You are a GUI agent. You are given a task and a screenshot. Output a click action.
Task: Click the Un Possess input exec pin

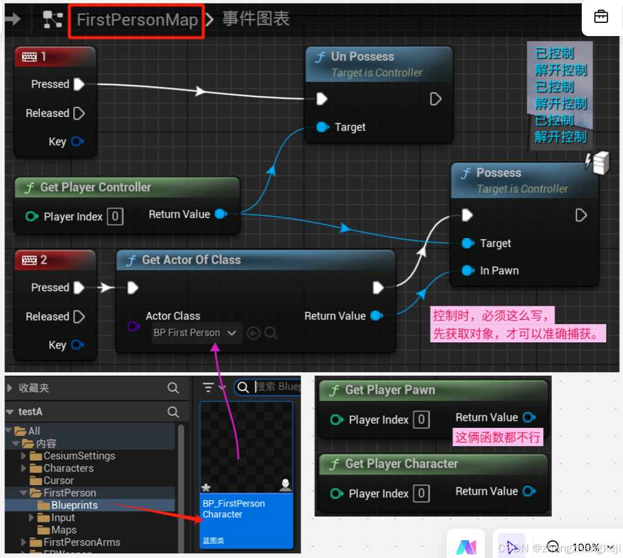tap(321, 99)
